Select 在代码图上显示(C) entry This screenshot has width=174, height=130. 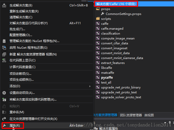pyautogui.click(x=23, y=60)
